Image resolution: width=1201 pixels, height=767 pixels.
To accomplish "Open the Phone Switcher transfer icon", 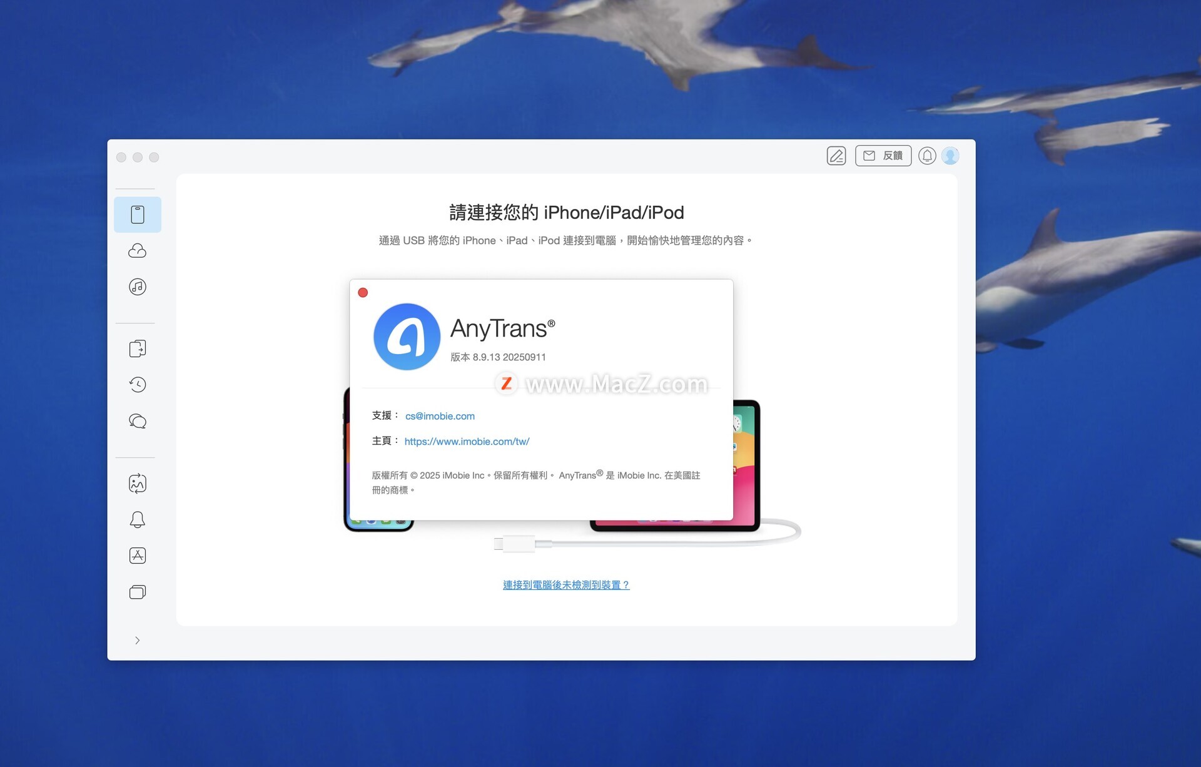I will (x=138, y=348).
